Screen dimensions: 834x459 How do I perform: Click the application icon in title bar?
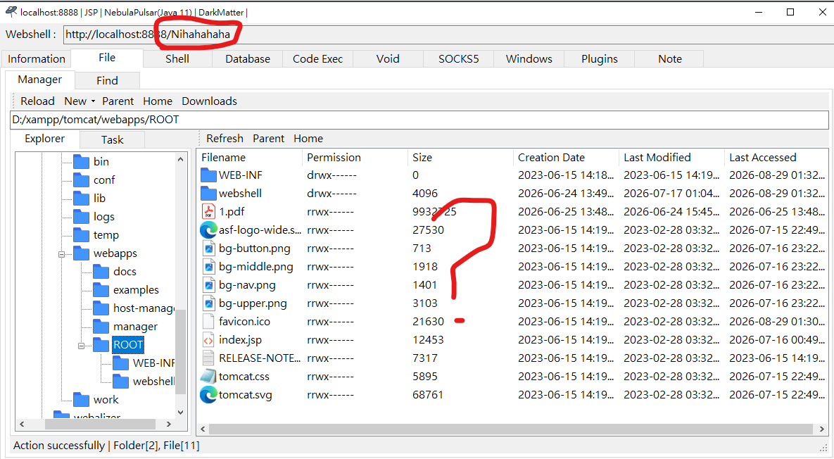click(11, 11)
